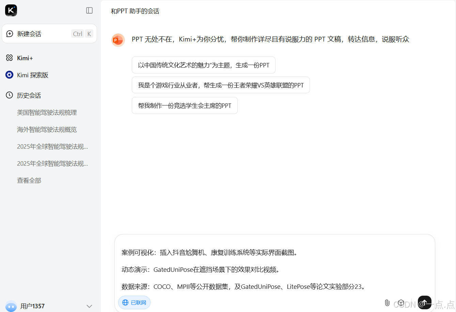Click the line starting 动态演示：GatedUniPose
Screen dimensions: 456x312
point(201,270)
